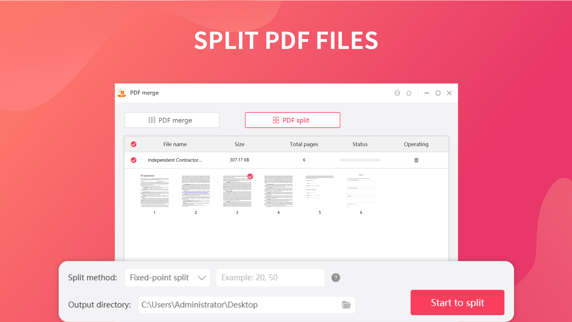Open the folder browse icon for the output directory
The height and width of the screenshot is (322, 572).
(x=346, y=305)
